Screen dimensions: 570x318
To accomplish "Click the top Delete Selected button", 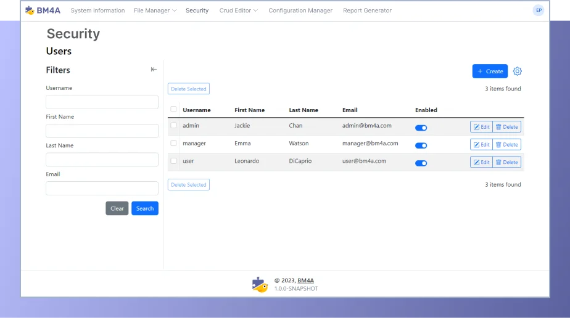I will click(x=188, y=89).
